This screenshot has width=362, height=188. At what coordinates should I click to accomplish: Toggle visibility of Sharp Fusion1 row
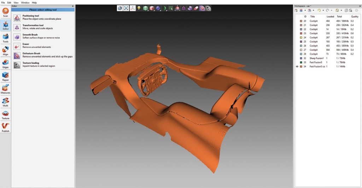point(297,58)
